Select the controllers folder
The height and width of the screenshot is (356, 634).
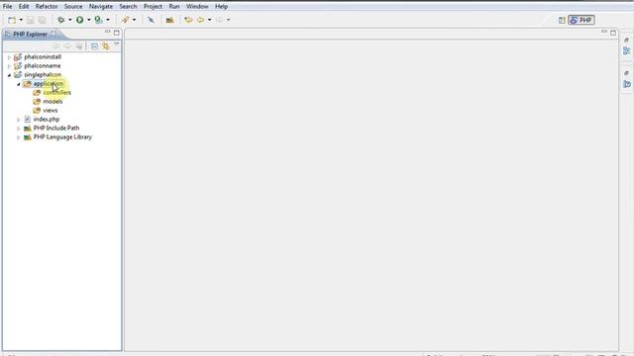(57, 92)
